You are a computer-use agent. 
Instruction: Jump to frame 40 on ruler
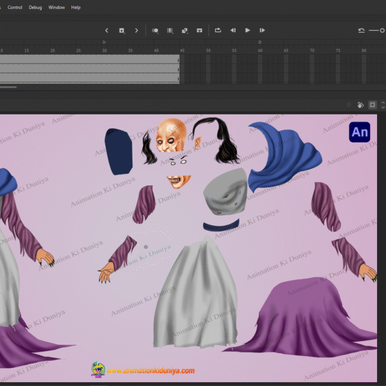(x=156, y=50)
